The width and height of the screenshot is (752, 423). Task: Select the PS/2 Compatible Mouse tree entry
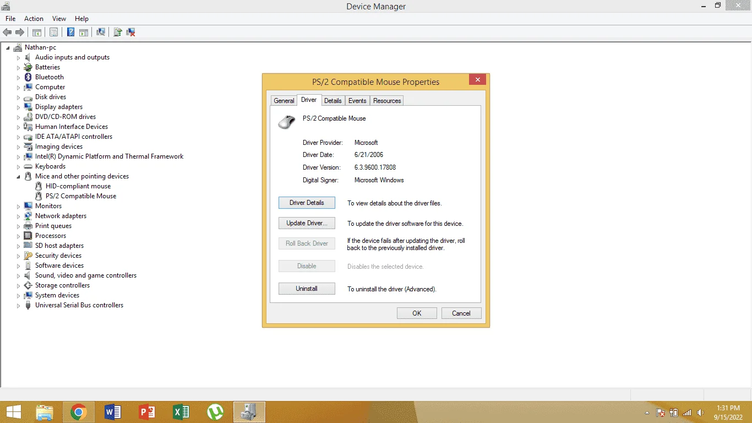(81, 196)
